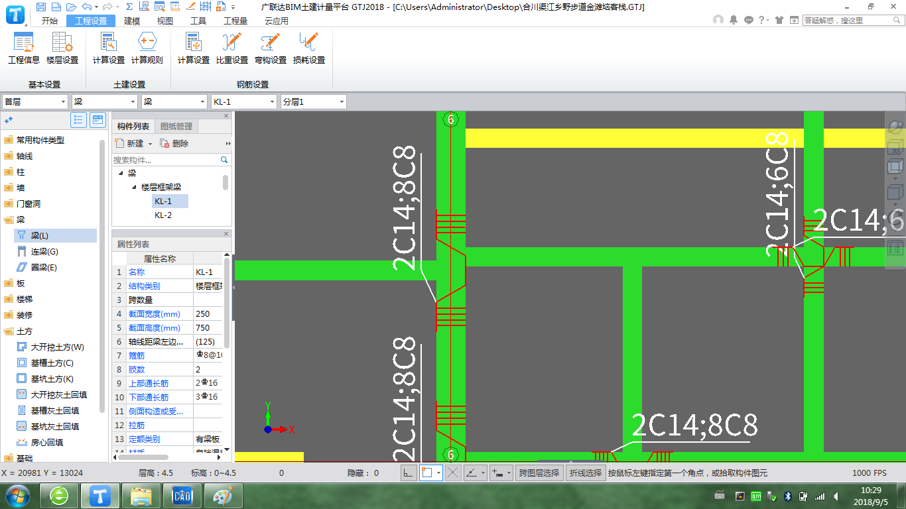Switch to 建模 ribbon tab
This screenshot has width=906, height=509.
click(x=133, y=21)
